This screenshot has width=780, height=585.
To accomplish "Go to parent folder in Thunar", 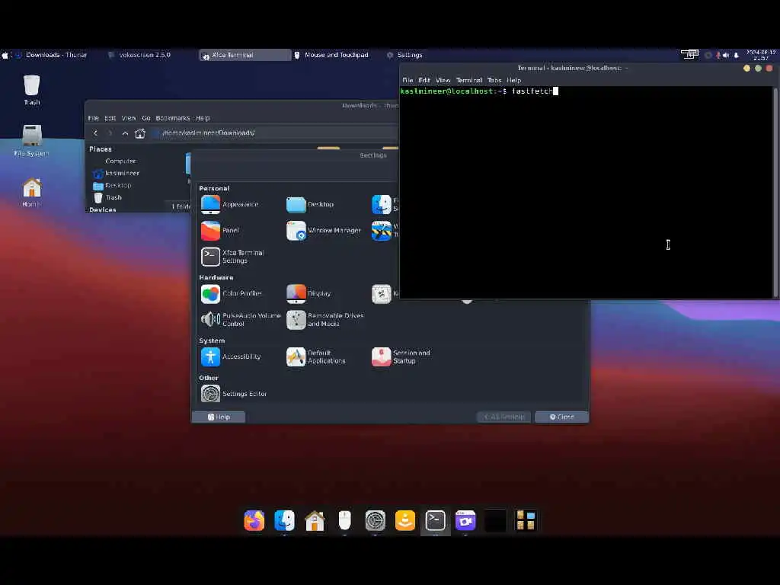I will 125,133.
